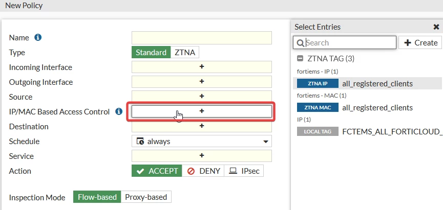Select the ZTNA IP all_registered_clients entry

pyautogui.click(x=368, y=83)
